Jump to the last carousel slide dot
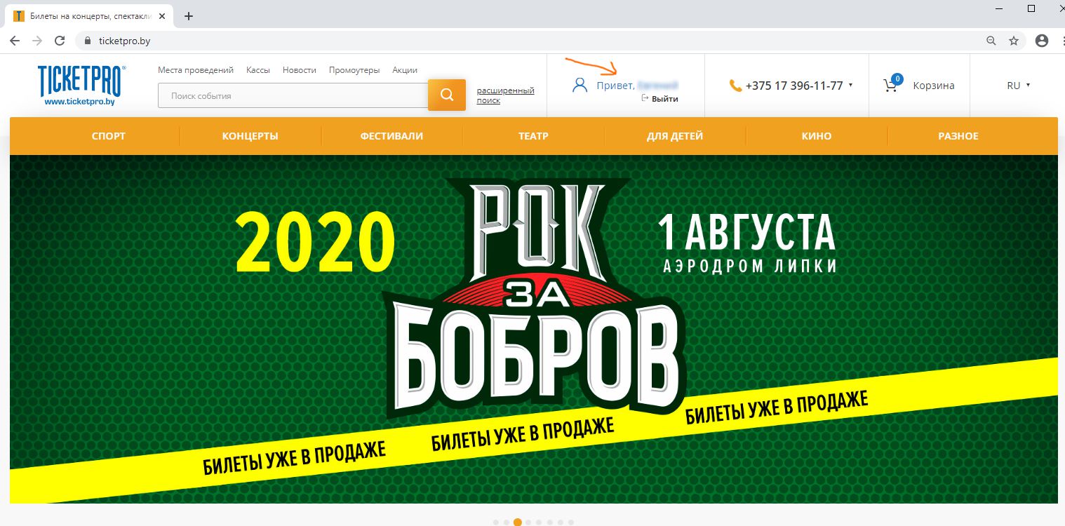This screenshot has width=1065, height=526. [x=571, y=522]
